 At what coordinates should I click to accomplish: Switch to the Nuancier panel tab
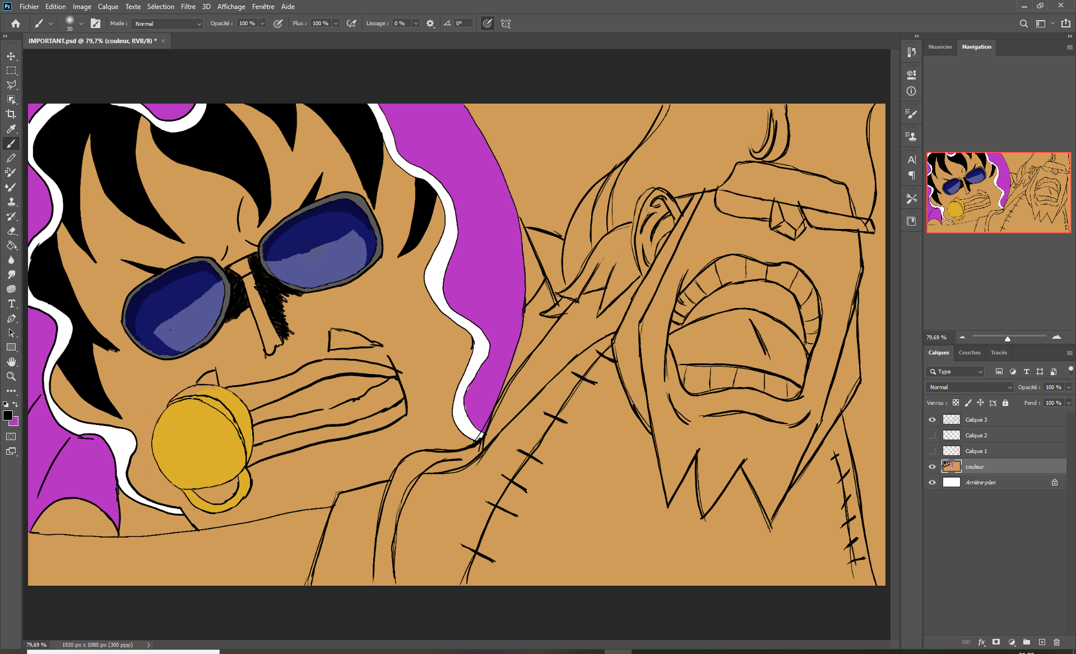pos(940,47)
